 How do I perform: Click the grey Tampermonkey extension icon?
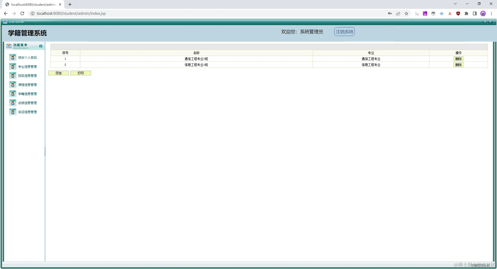click(433, 13)
